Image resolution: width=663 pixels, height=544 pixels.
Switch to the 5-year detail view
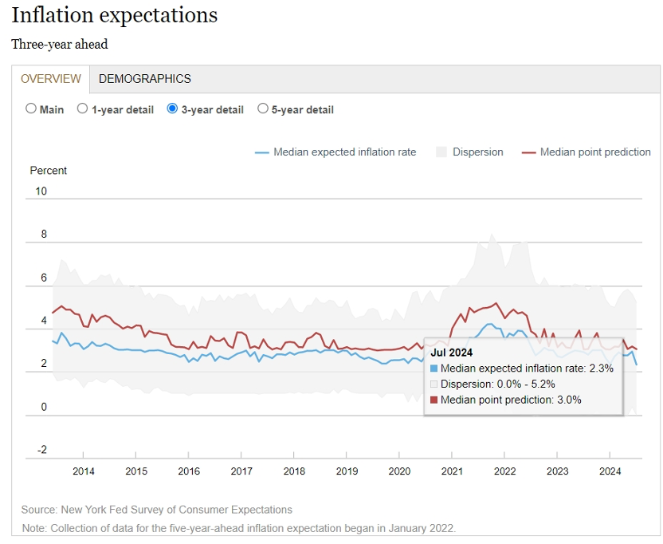pyautogui.click(x=263, y=108)
